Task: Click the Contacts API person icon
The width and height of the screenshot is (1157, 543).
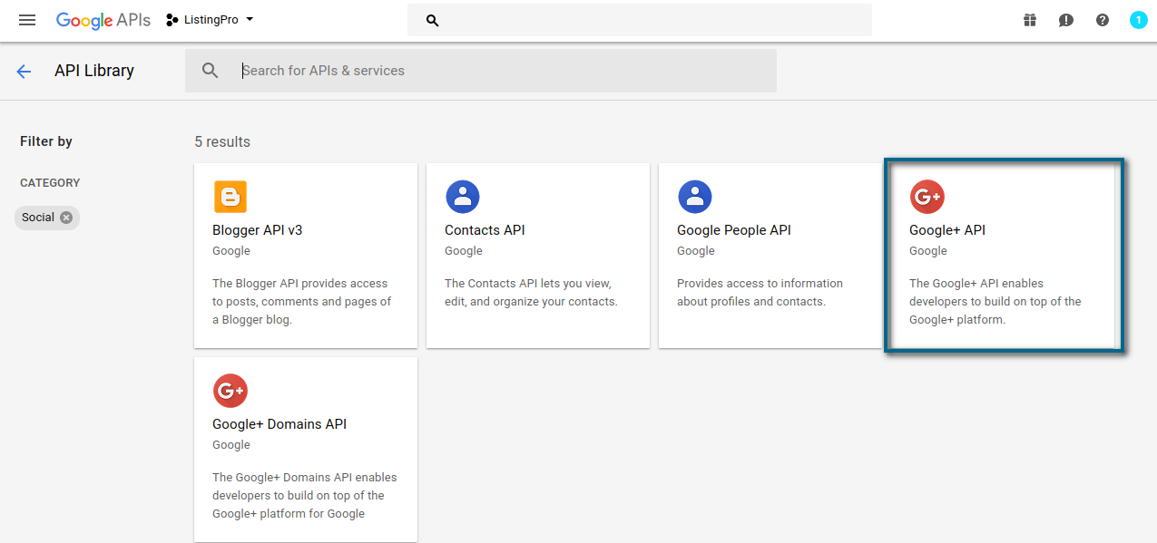Action: pyautogui.click(x=463, y=197)
